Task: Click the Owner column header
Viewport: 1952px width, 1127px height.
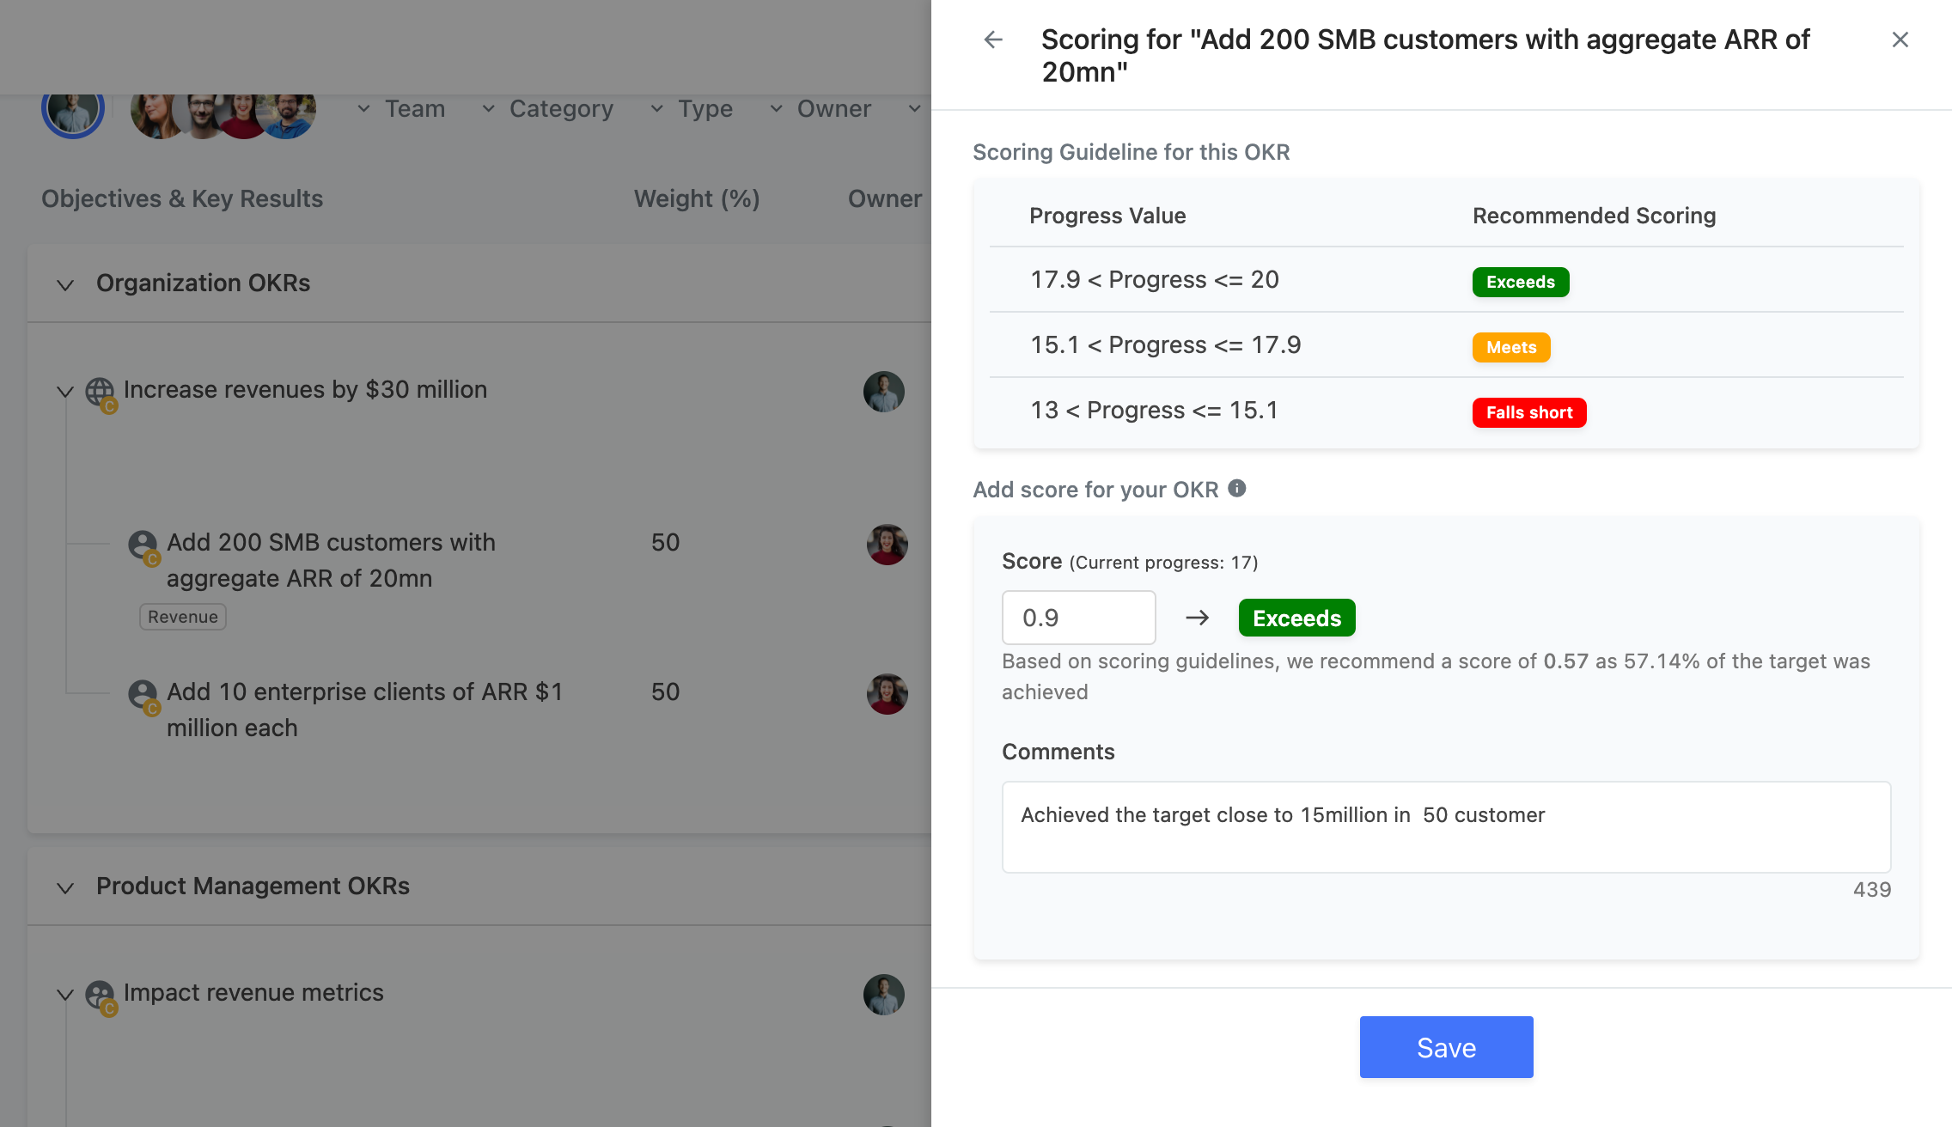Action: [x=885, y=199]
